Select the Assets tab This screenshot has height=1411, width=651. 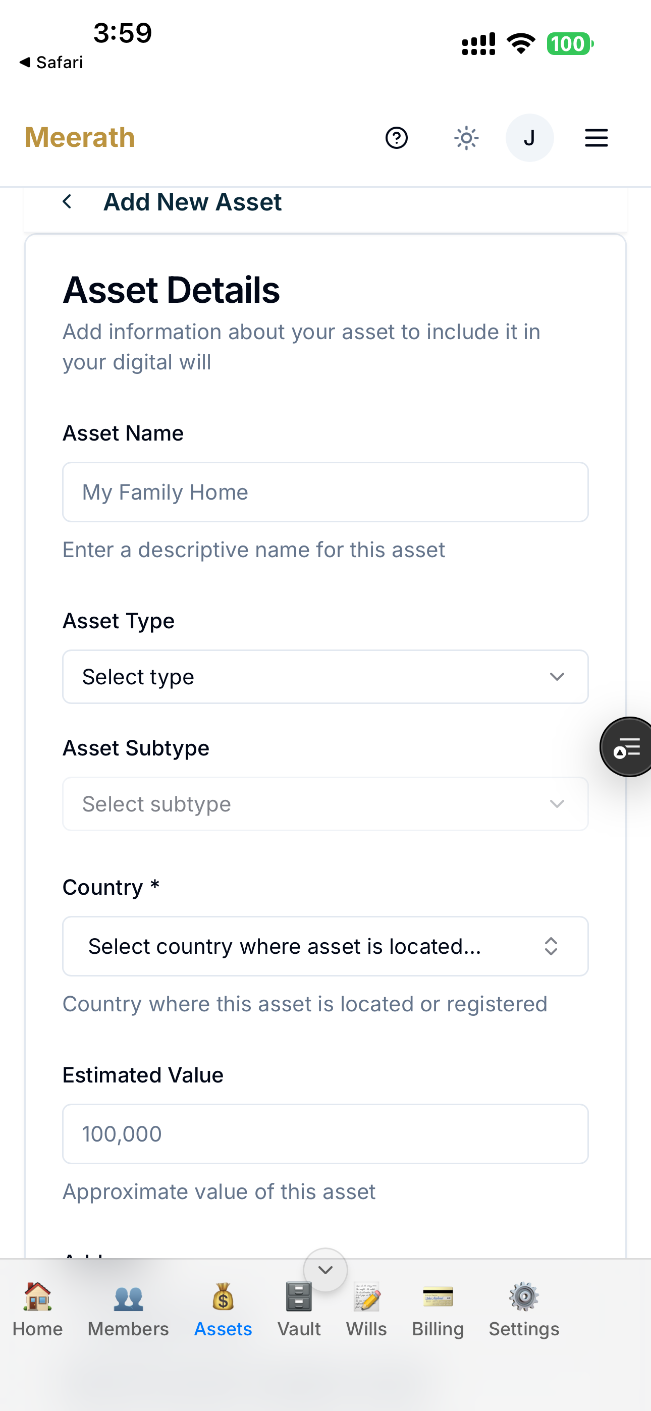coord(223,1310)
